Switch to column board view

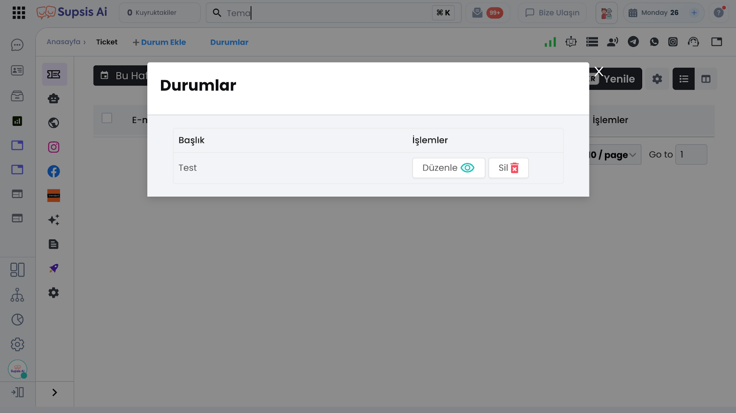[706, 79]
